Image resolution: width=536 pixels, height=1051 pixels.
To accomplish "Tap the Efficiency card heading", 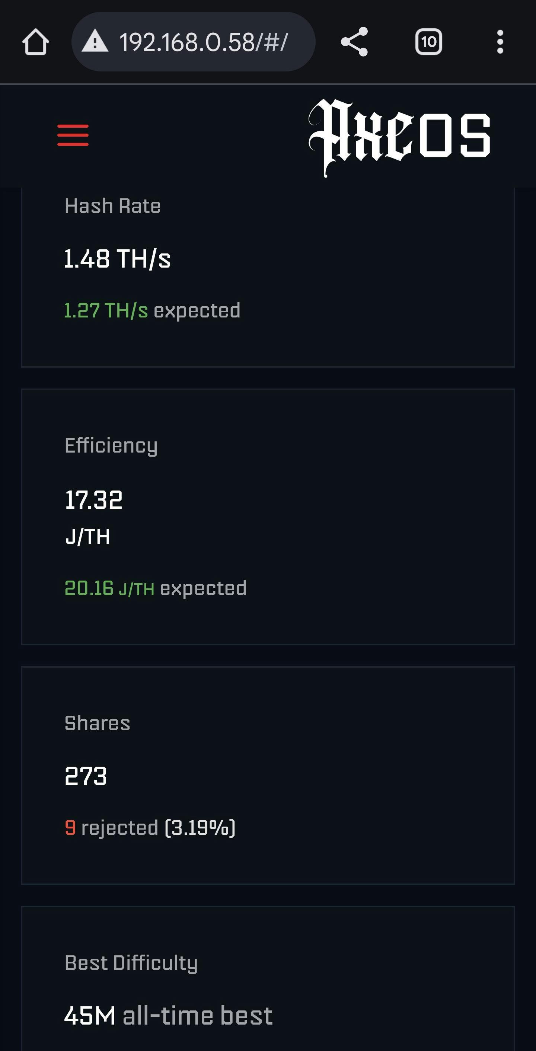I will 111,445.
